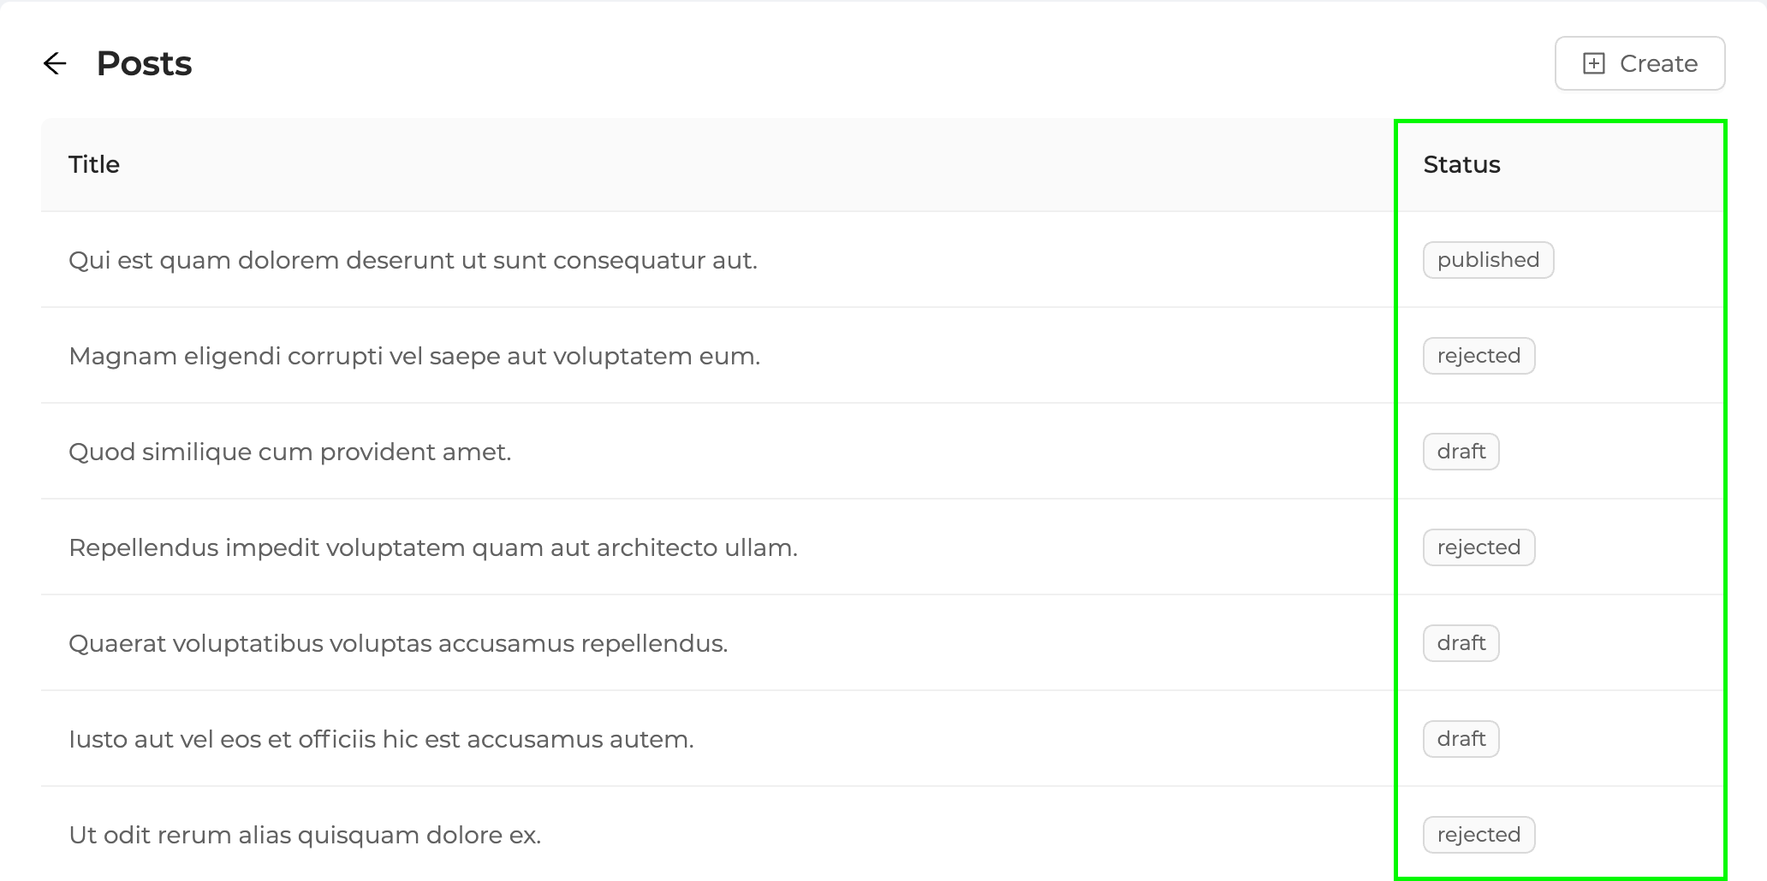The width and height of the screenshot is (1767, 881).
Task: Open 'Quod similique cum provident amet' post
Action: pyautogui.click(x=289, y=452)
